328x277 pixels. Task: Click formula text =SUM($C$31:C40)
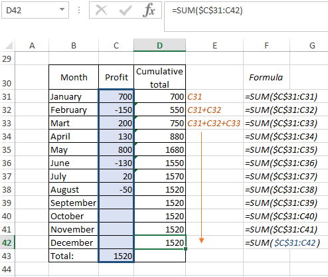pyautogui.click(x=281, y=217)
